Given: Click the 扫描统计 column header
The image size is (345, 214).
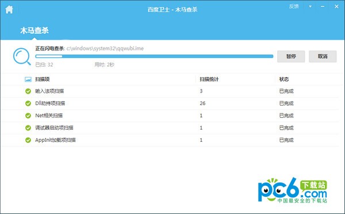Looking at the screenshot, I should pyautogui.click(x=209, y=79).
